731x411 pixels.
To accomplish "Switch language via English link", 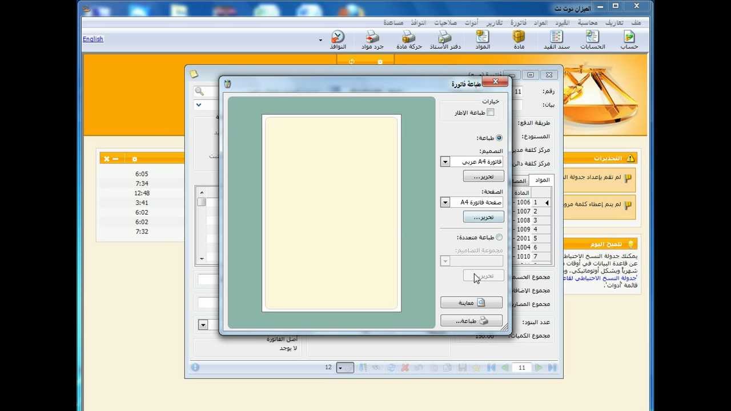I will click(93, 39).
